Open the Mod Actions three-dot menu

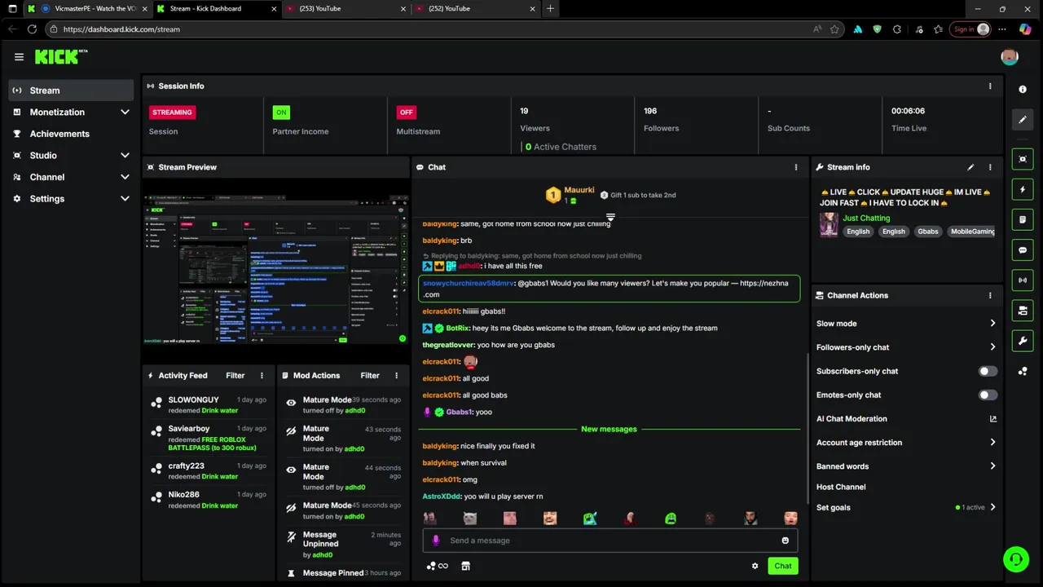point(396,376)
